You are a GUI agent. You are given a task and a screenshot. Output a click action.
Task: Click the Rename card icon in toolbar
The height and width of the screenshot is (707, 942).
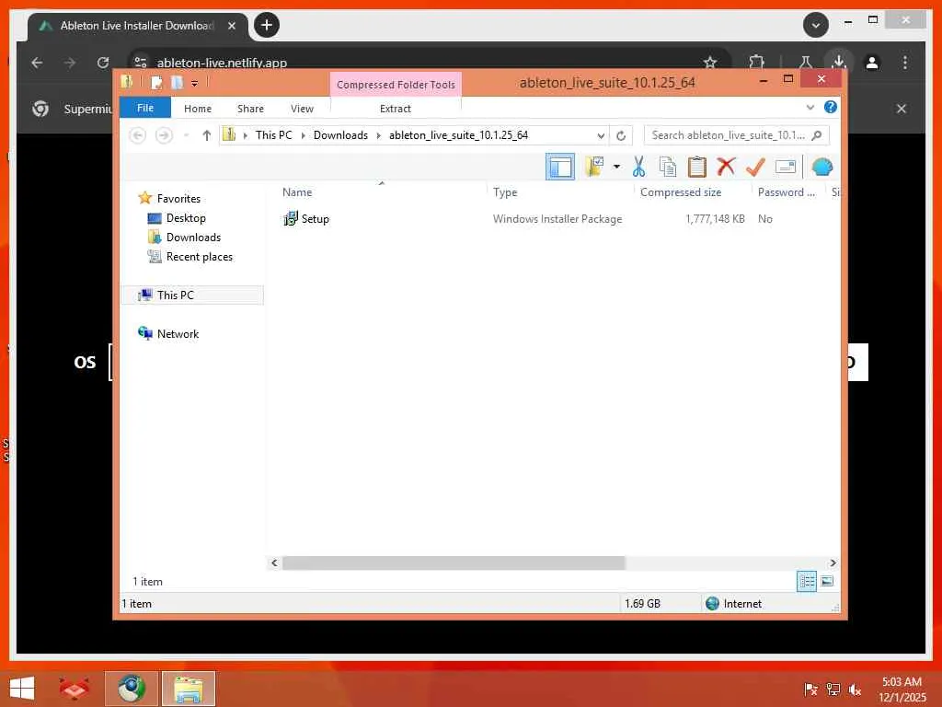(x=786, y=167)
